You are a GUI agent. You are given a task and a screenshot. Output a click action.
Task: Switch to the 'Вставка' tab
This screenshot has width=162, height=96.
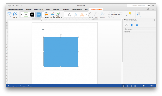coord(29,9)
